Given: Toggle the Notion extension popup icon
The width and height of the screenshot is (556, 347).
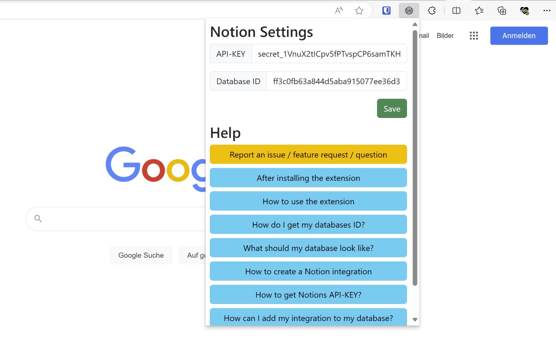Looking at the screenshot, I should 409,11.
